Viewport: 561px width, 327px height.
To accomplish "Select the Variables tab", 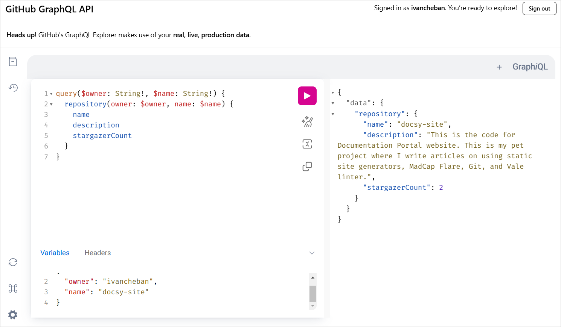I will [x=55, y=253].
